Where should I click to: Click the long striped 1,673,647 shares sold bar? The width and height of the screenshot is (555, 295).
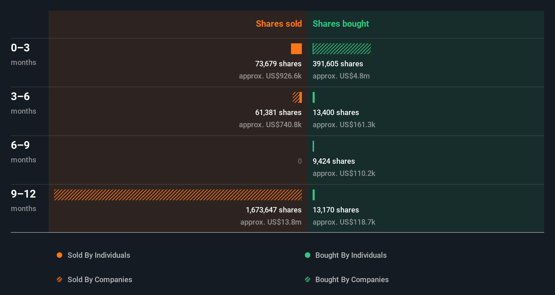[178, 195]
